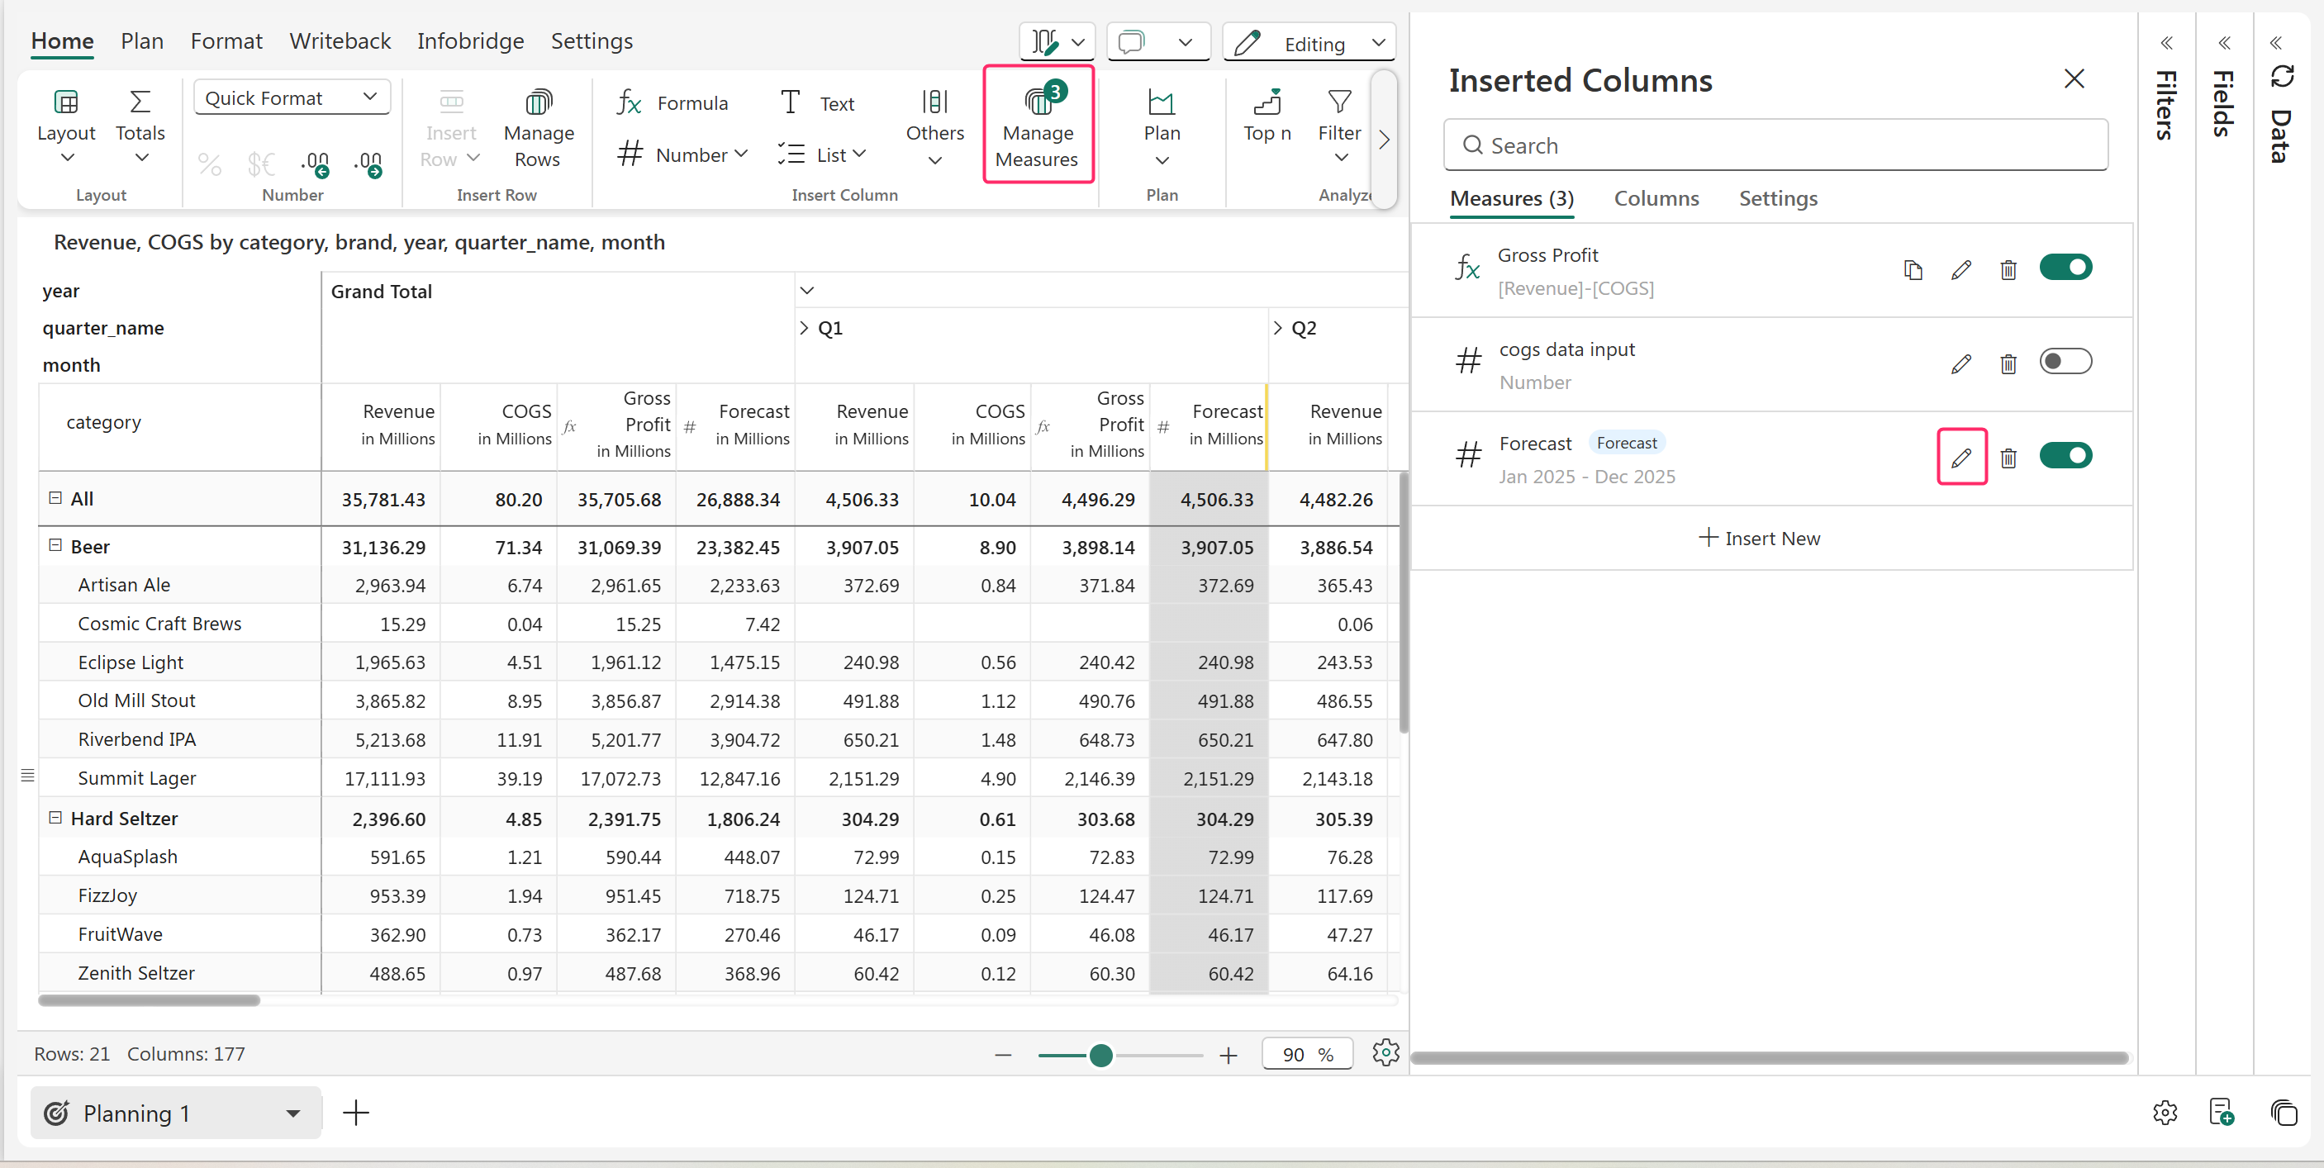This screenshot has height=1168, width=2324.
Task: Delete the cogs data input measure
Action: point(2008,363)
